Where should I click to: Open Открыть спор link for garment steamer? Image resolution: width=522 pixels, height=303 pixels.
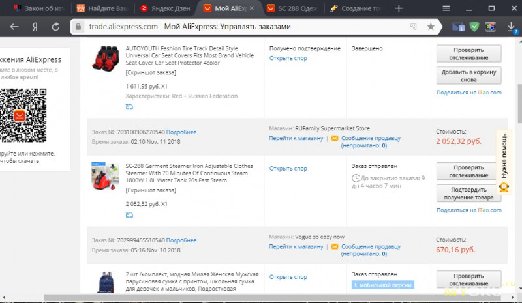[x=288, y=168]
